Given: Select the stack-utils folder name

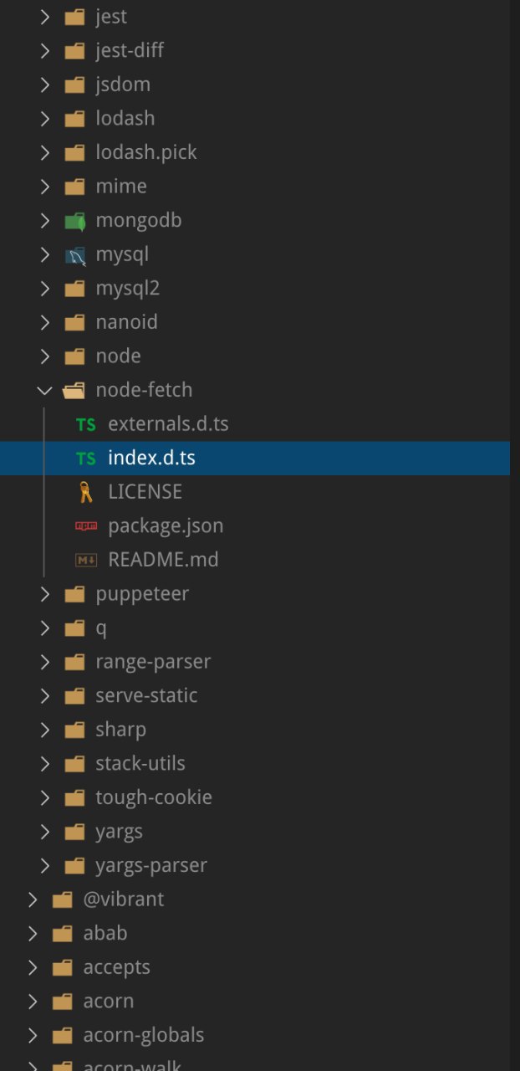Looking at the screenshot, I should click(140, 764).
